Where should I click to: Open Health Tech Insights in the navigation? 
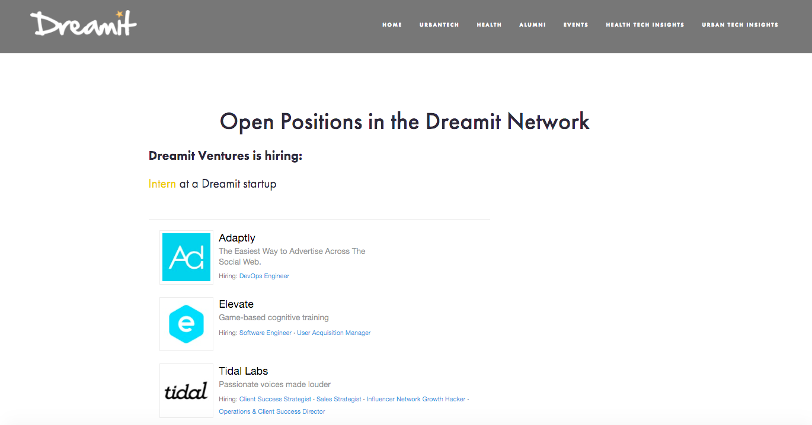click(645, 25)
